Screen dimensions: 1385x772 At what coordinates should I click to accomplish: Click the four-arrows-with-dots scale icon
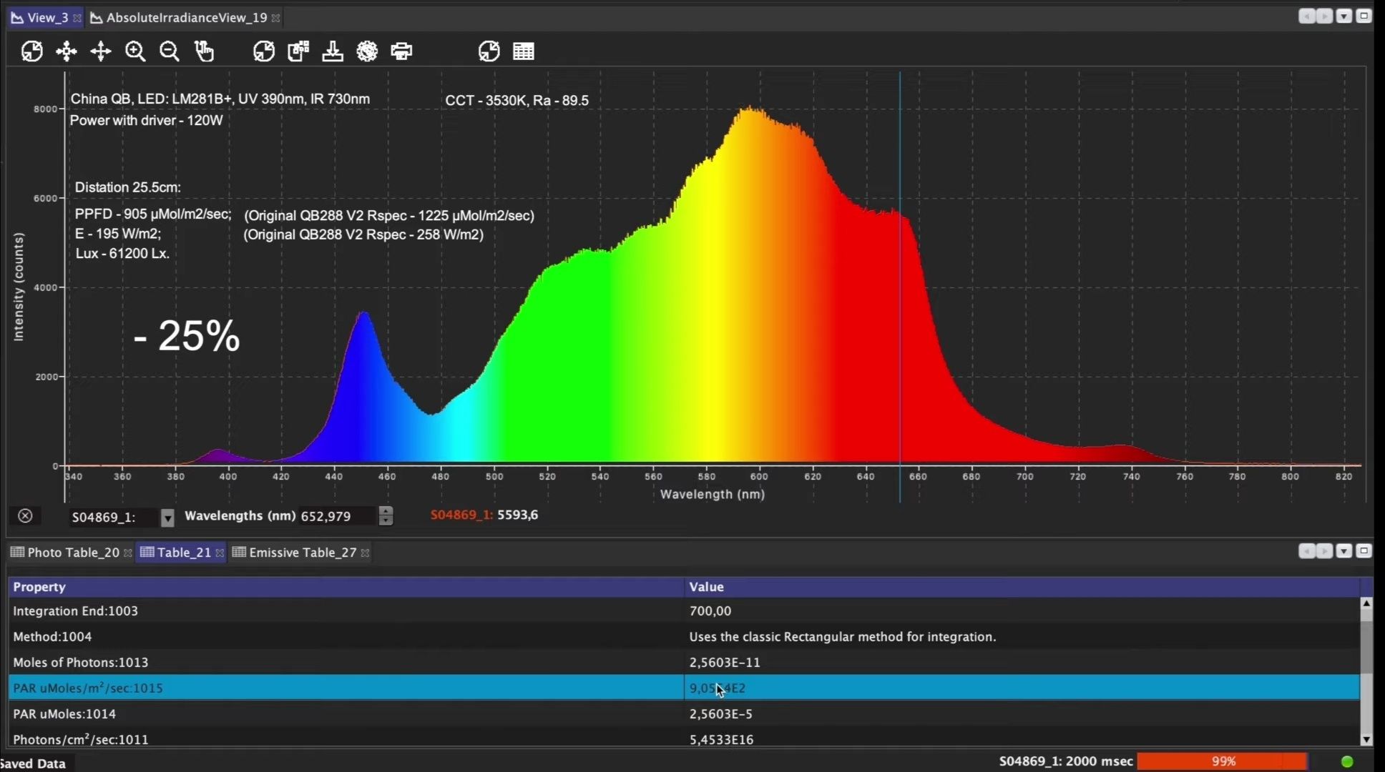(x=67, y=51)
